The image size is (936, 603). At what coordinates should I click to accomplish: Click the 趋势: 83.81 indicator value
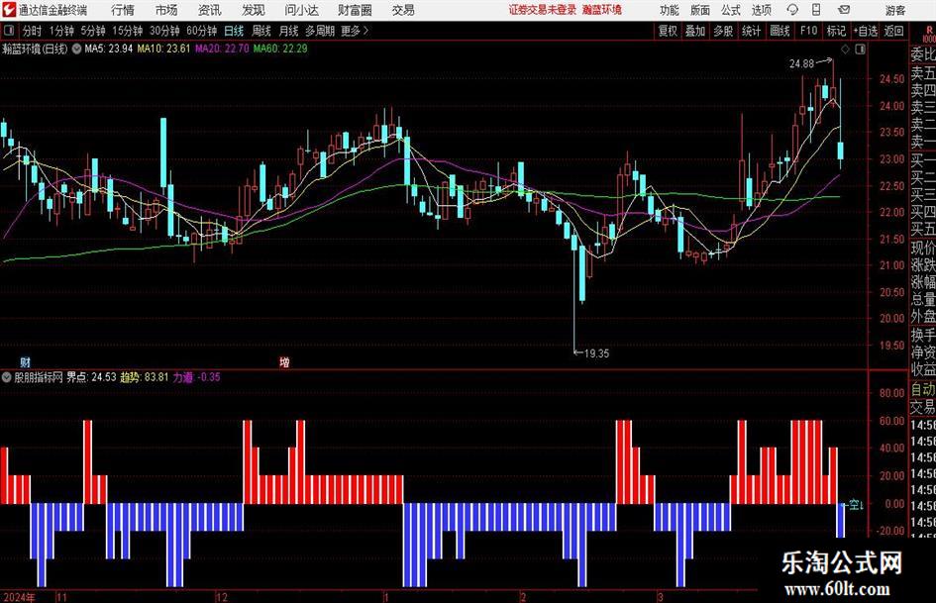click(x=145, y=376)
